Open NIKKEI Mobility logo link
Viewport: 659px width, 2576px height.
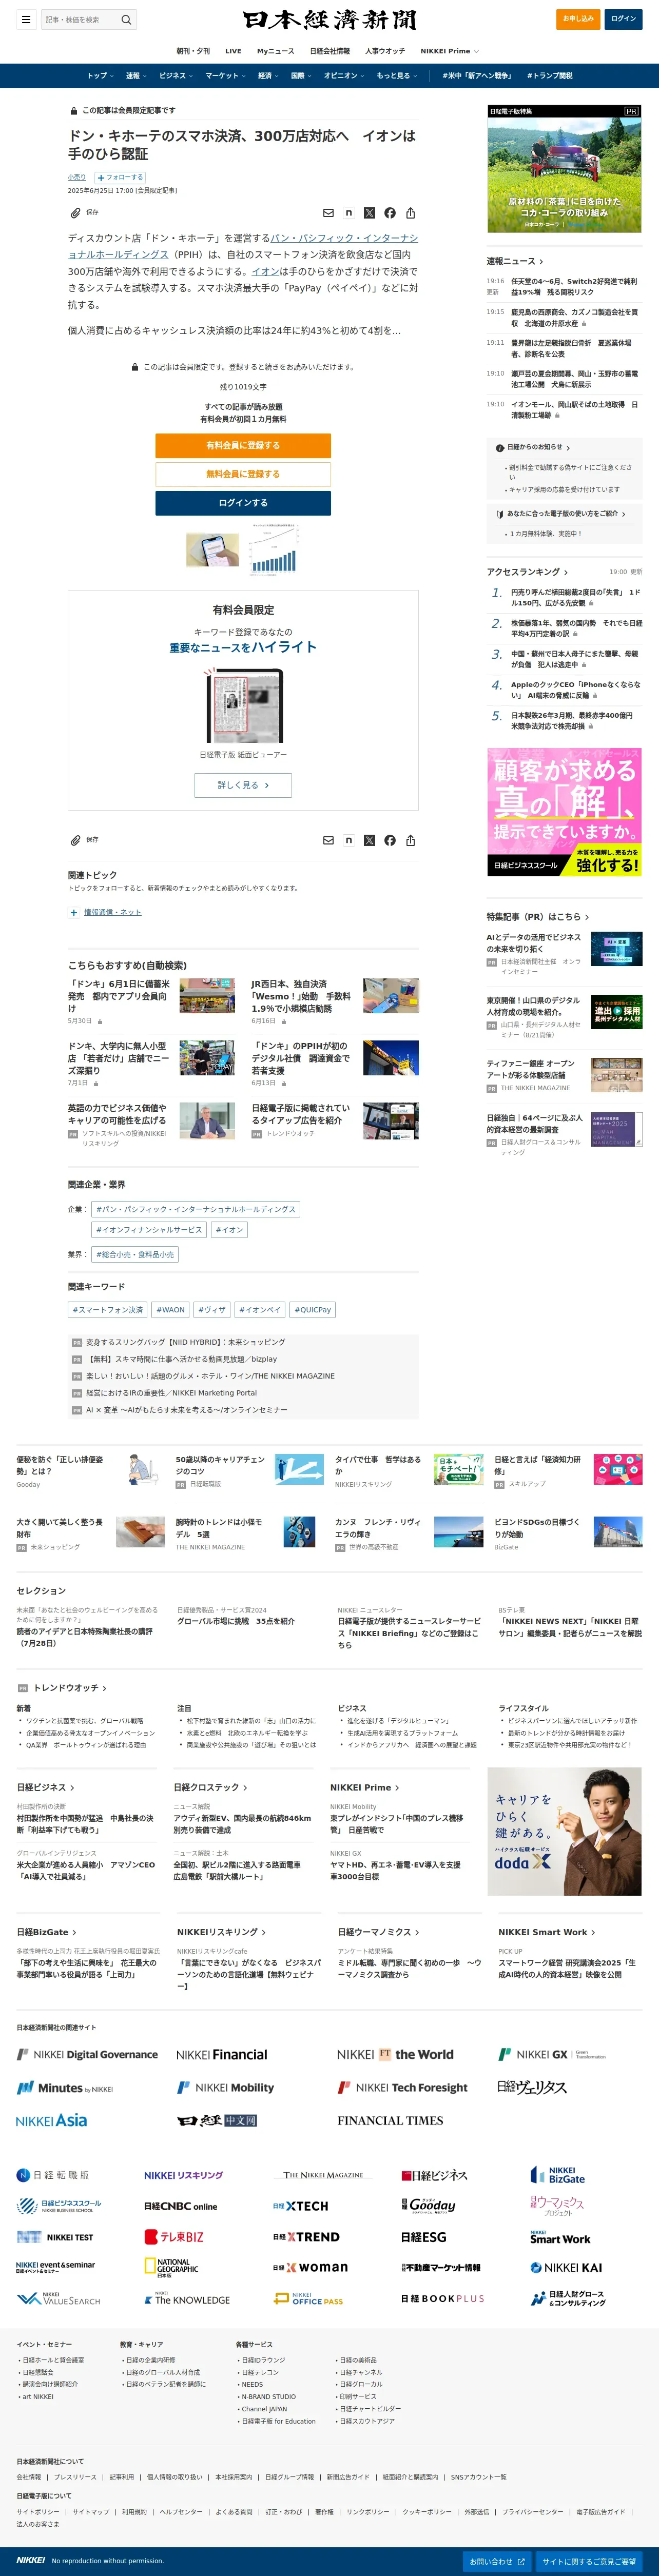[x=225, y=2087]
